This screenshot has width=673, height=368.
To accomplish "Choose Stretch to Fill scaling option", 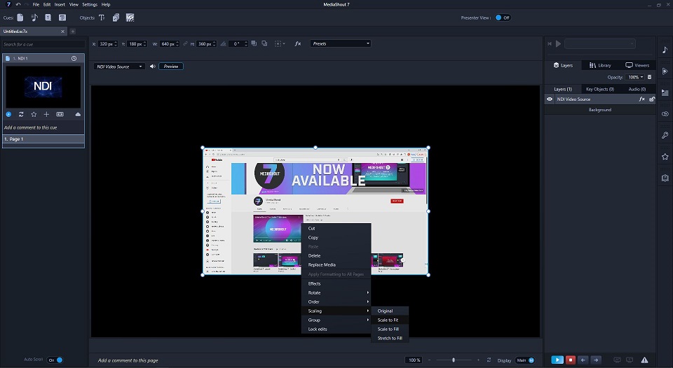I will (x=390, y=338).
